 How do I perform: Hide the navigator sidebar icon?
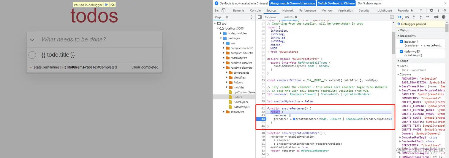point(260,17)
